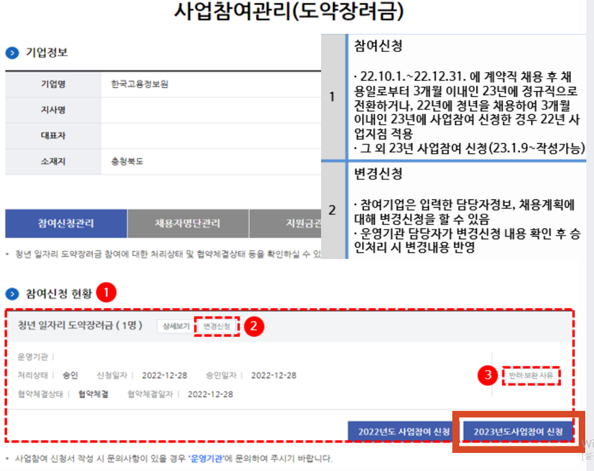This screenshot has width=594, height=471.
Task: Click the 2022년도 사업참여 신청 button
Action: point(405,431)
